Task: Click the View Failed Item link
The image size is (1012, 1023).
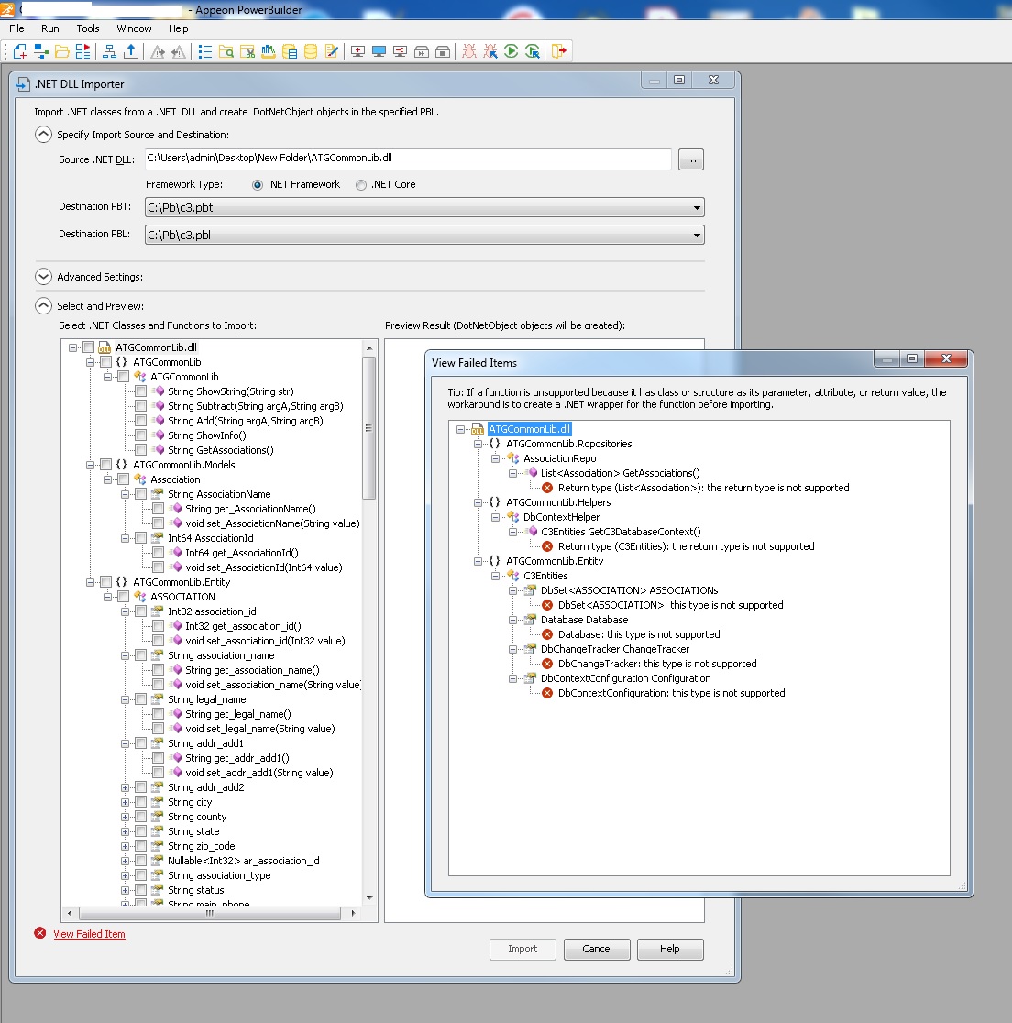Action: point(89,934)
